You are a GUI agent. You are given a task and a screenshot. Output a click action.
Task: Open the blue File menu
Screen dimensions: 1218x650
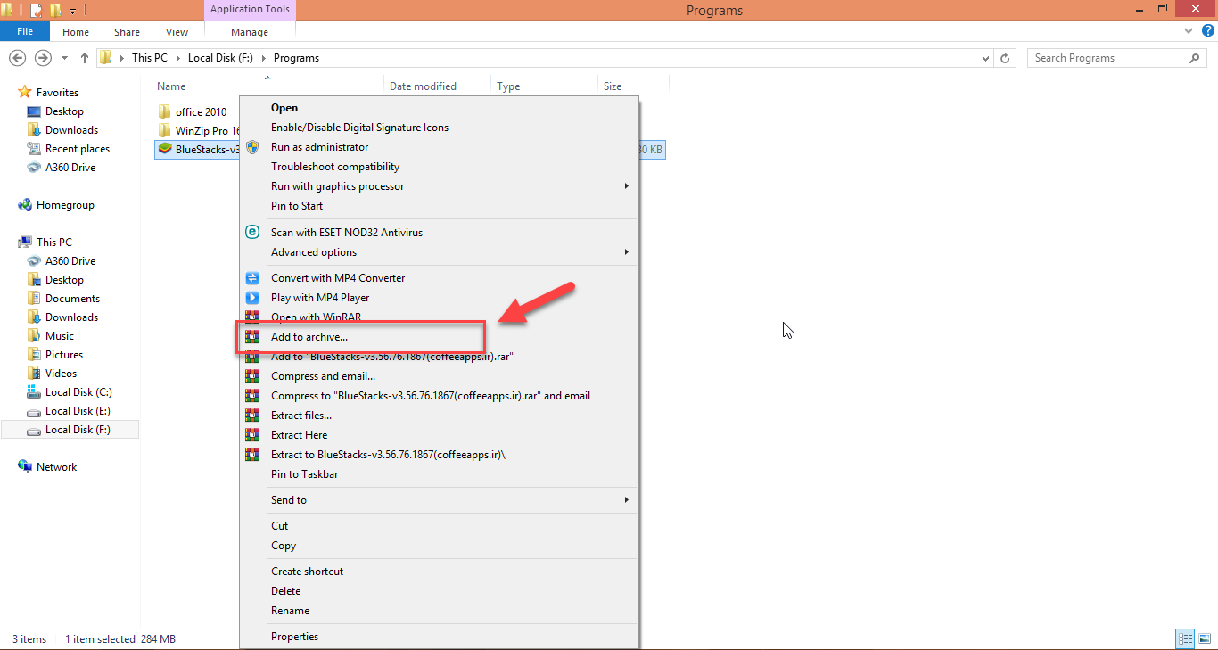point(25,31)
